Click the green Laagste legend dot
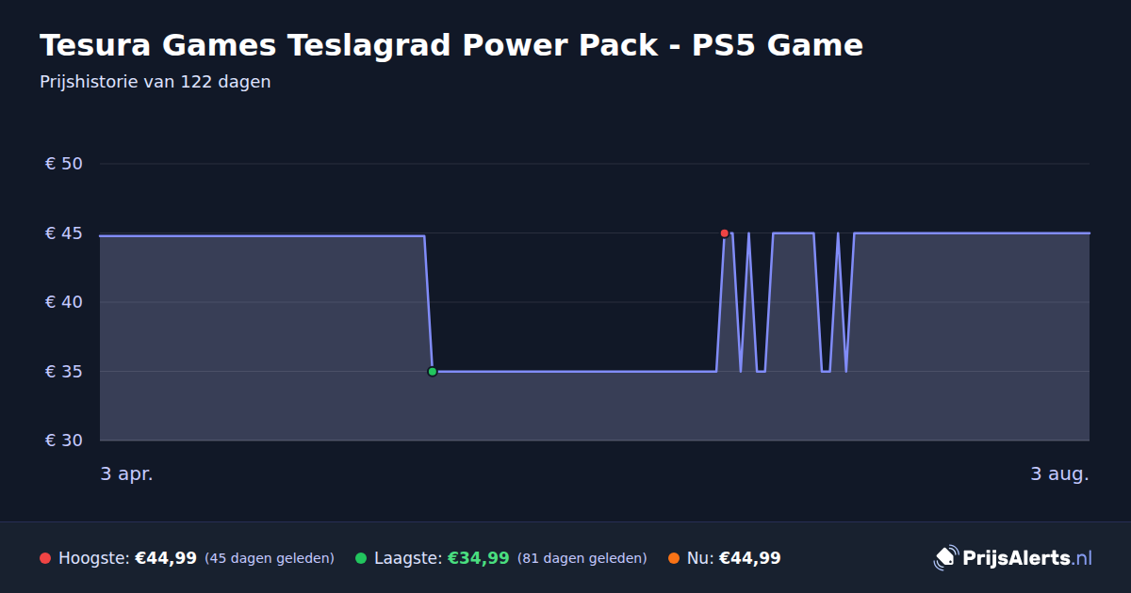Screen dimensions: 1131x593 (x=361, y=558)
